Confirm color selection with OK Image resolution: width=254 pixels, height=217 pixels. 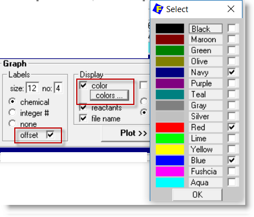197,194
